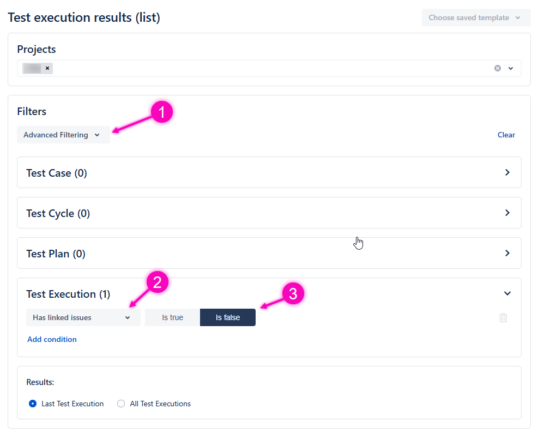Open the Advanced Filtering dropdown
The width and height of the screenshot is (538, 433).
pyautogui.click(x=63, y=135)
